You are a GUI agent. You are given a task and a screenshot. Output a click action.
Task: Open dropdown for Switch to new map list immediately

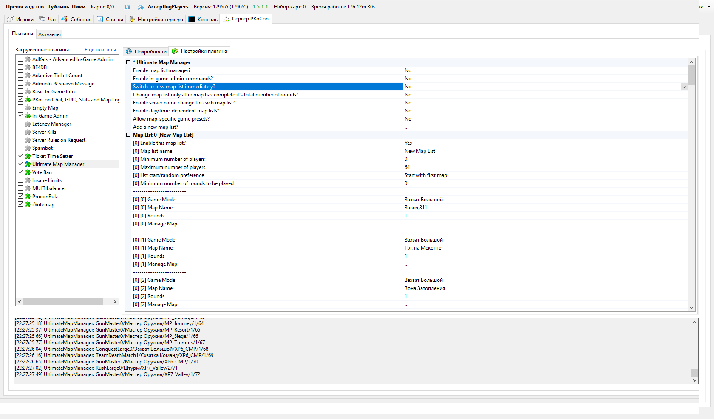coord(684,87)
